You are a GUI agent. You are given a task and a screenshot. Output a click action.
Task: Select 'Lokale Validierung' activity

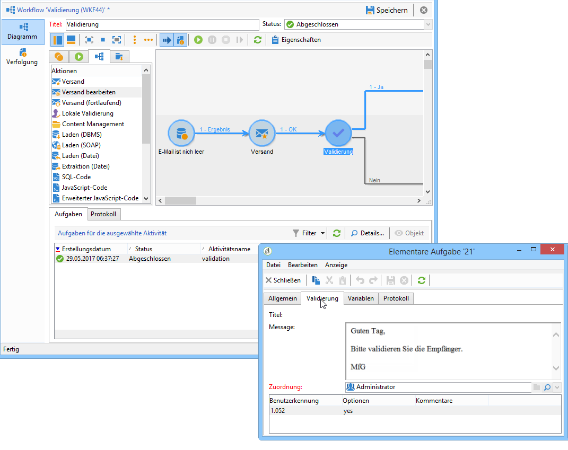click(x=97, y=113)
